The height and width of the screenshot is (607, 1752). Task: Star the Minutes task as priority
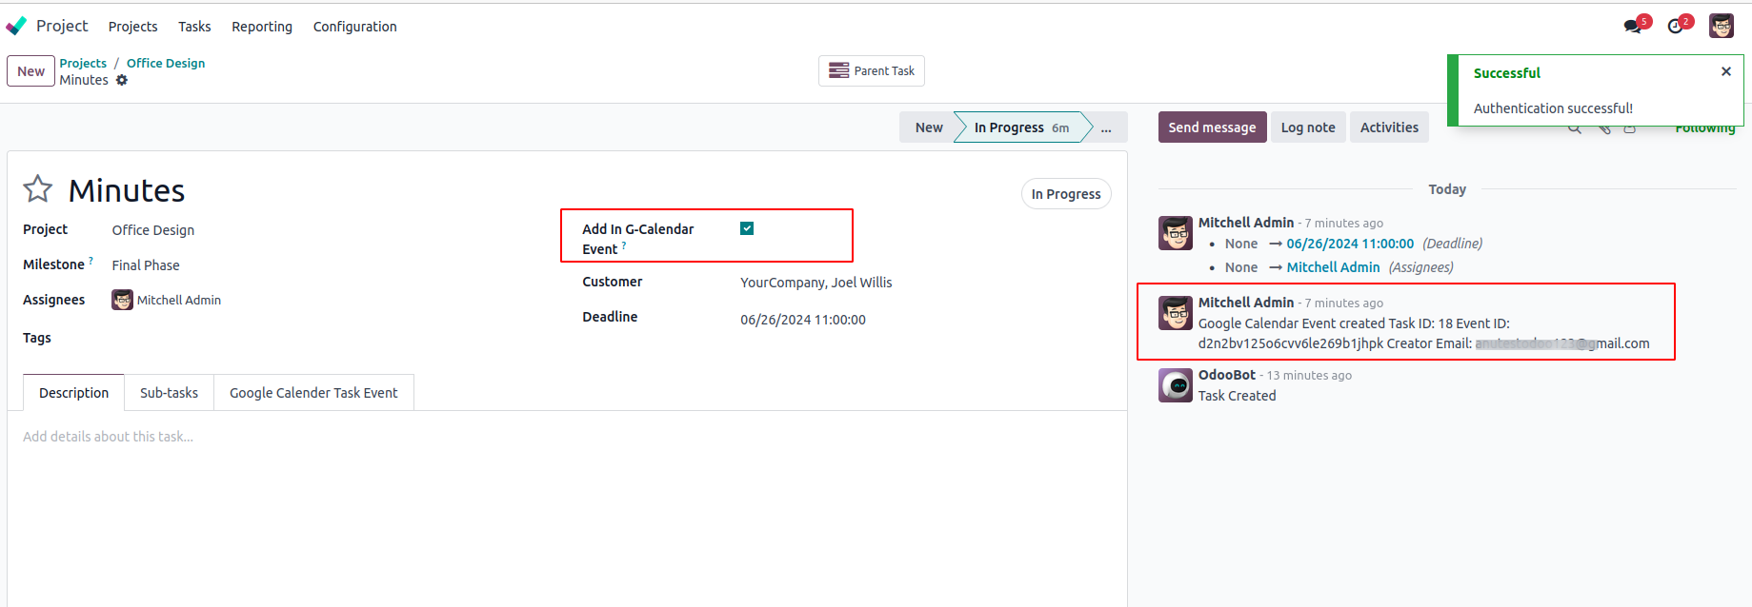point(38,189)
